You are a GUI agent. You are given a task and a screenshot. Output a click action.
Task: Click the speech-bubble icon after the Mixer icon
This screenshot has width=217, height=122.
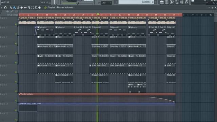coord(187,2)
